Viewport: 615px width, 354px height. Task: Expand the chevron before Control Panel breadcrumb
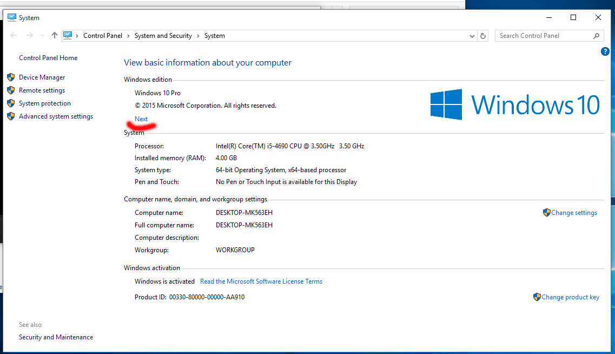click(x=77, y=36)
